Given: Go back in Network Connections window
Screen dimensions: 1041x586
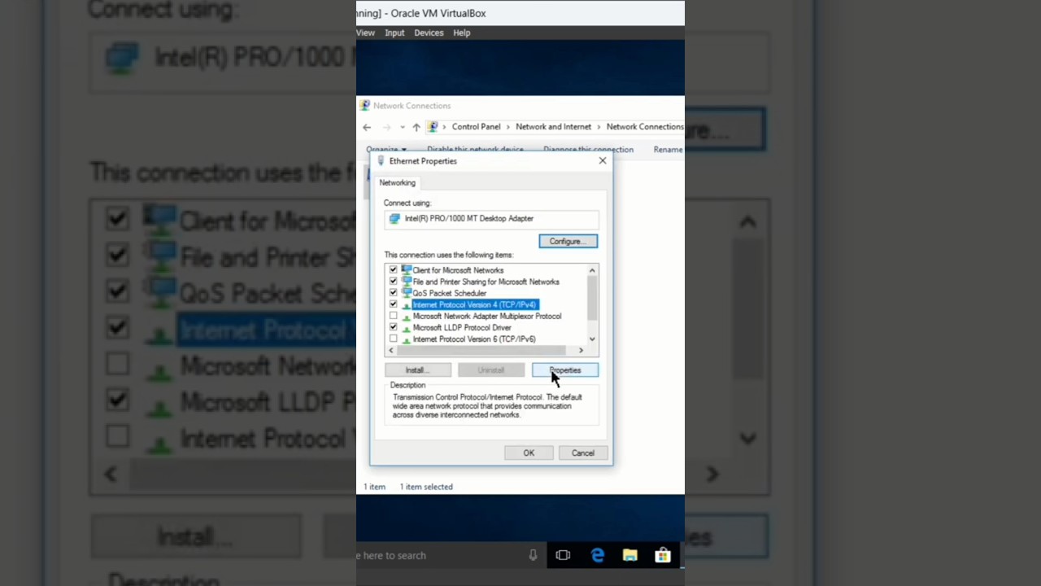Looking at the screenshot, I should pos(367,127).
